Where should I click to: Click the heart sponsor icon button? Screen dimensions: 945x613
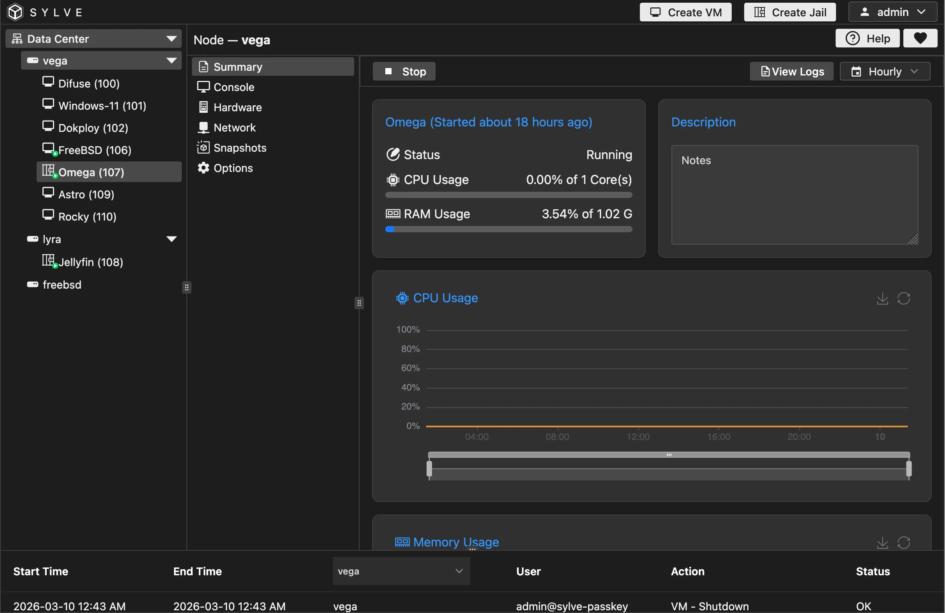click(920, 39)
